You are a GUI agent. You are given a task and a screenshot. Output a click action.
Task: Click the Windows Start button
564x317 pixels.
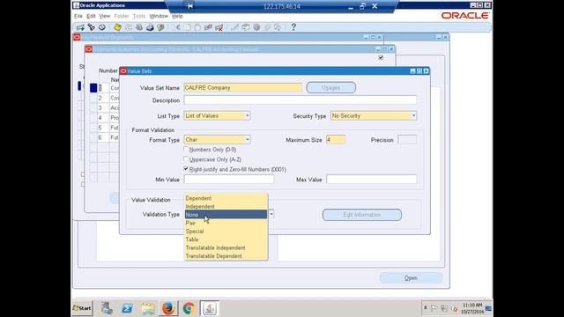[x=82, y=308]
